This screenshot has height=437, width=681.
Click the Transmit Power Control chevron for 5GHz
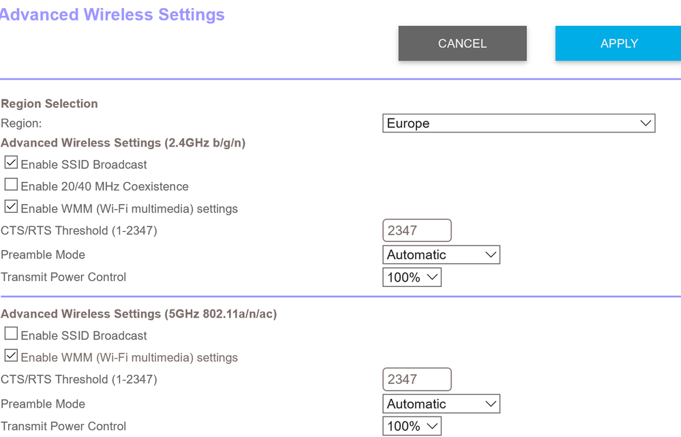(x=431, y=425)
